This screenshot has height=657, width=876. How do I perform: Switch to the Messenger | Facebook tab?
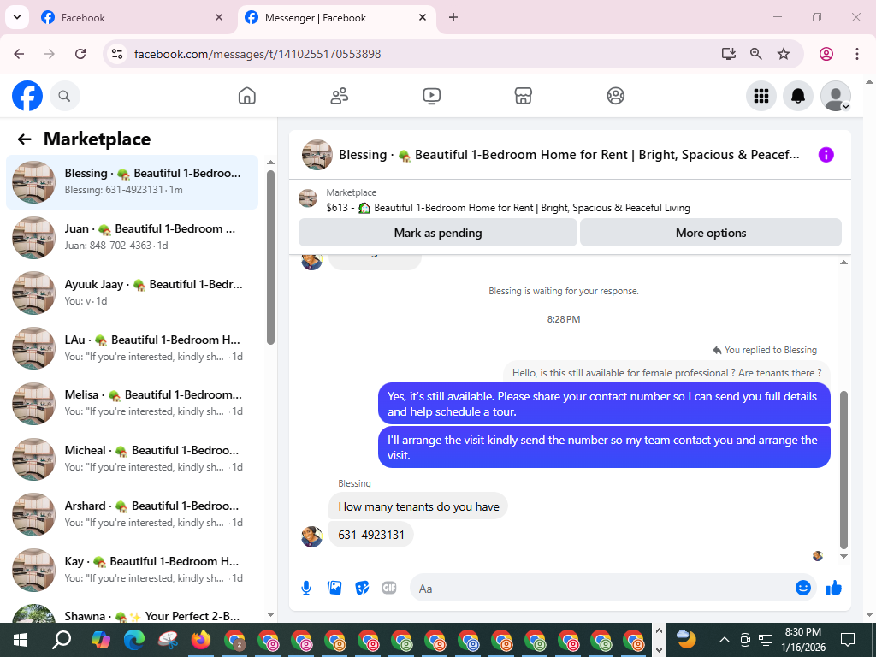[x=335, y=18]
